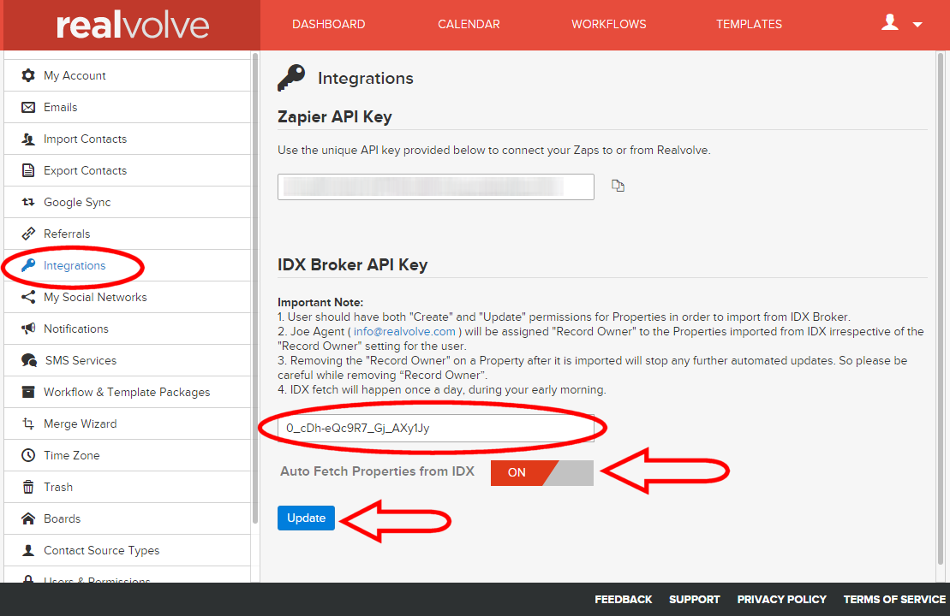Click the Merge Wizard icon

pyautogui.click(x=28, y=423)
